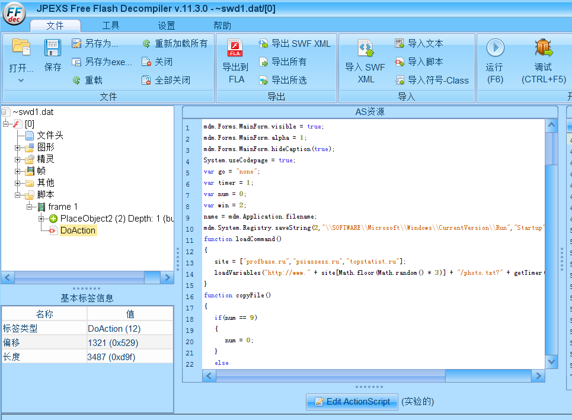572x420 pixels.
Task: Open the 工具 ribbon tab
Action: point(110,25)
